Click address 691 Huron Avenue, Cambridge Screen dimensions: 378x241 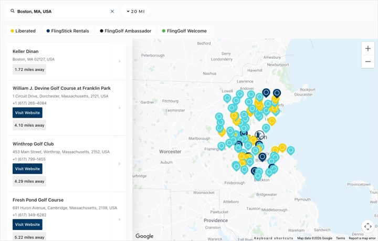click(x=65, y=208)
